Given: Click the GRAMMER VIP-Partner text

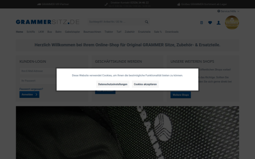Looking at the screenshot, I should (x=55, y=4).
